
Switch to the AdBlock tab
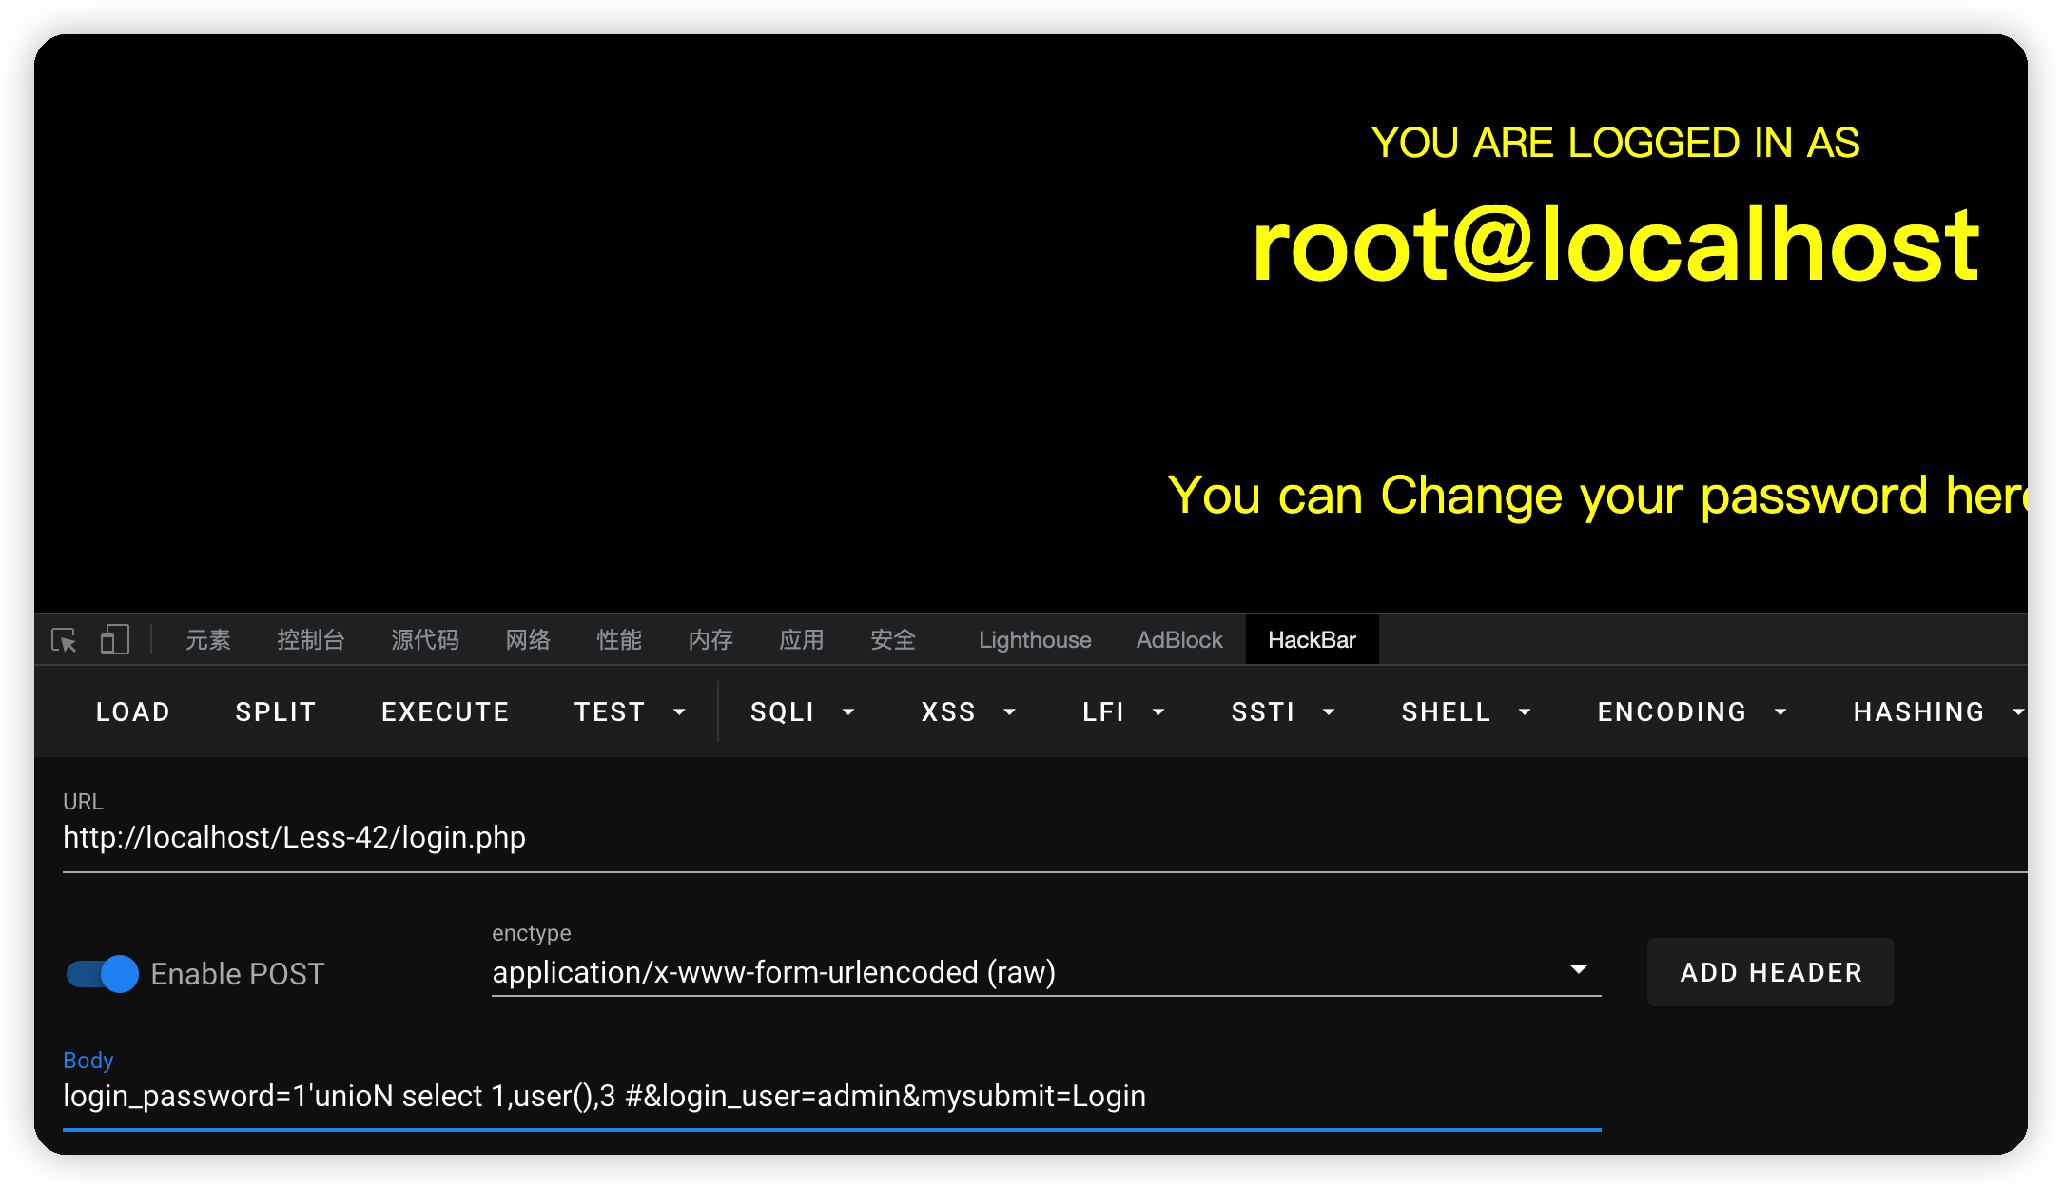1179,640
